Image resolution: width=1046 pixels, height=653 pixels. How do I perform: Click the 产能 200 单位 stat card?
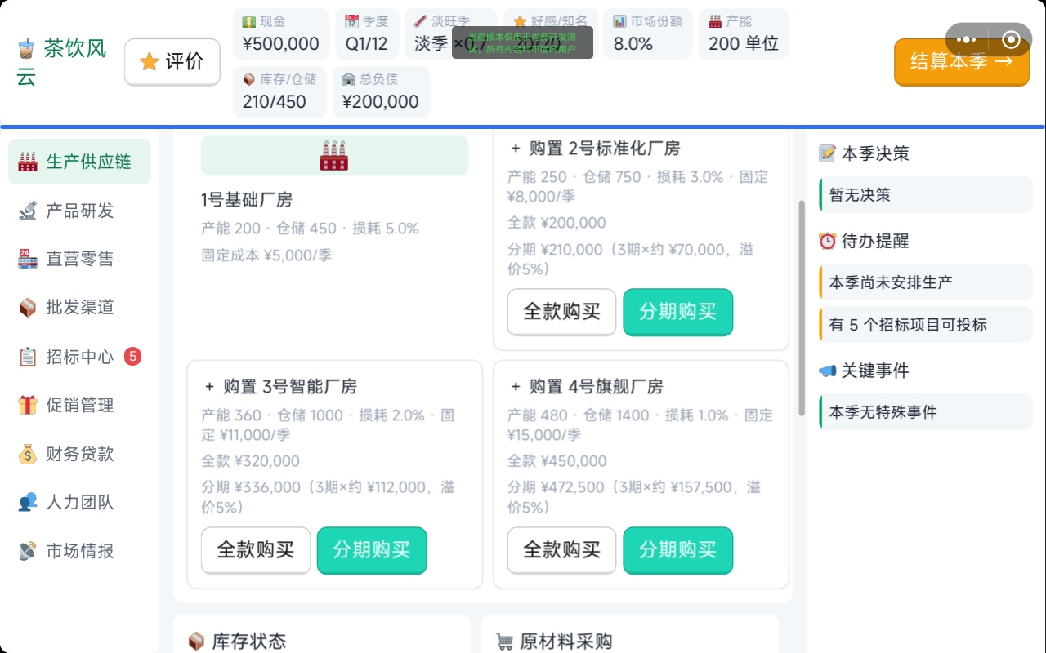tap(744, 33)
